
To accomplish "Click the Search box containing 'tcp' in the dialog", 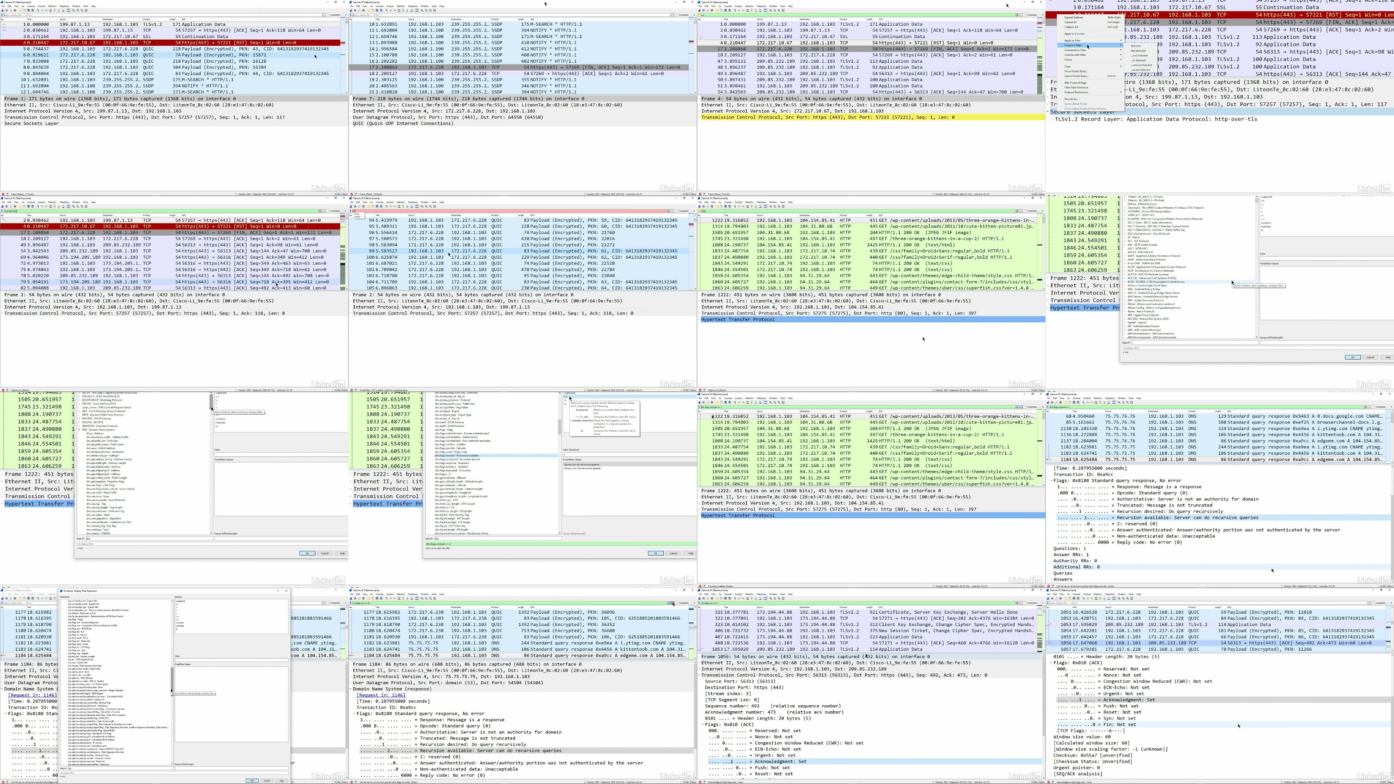I will tap(121, 768).
